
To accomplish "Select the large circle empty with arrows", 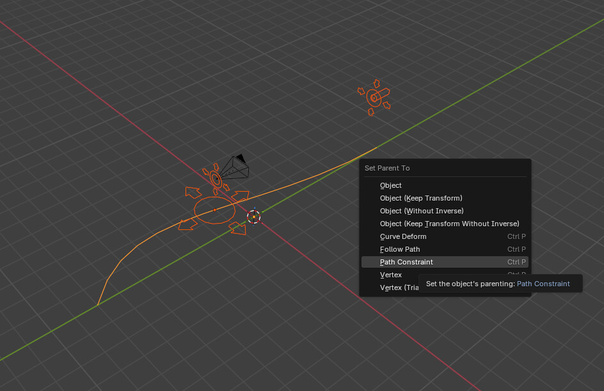I will [x=214, y=210].
